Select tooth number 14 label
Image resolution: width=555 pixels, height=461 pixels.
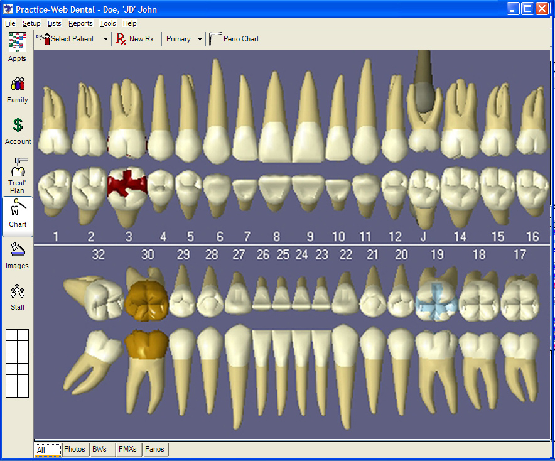point(460,237)
